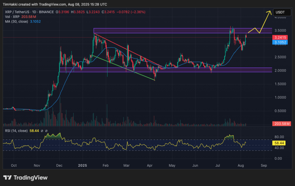This screenshot has width=295, height=186.
Task: Click the 2025 label on the time axis
Action: coord(83,166)
